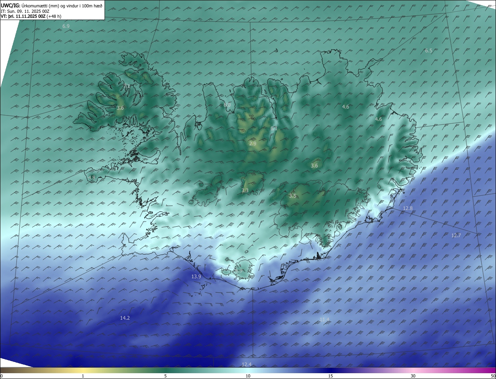Click the colour scale label 5
Viewport: 496px width, 379px height.
click(x=165, y=376)
